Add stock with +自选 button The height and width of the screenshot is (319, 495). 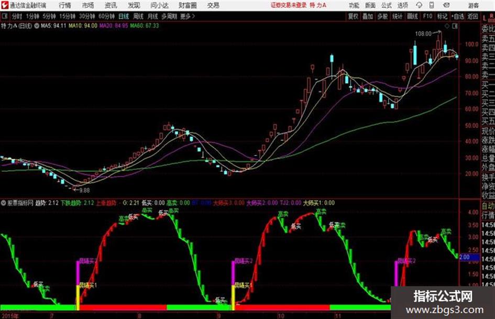point(457,16)
